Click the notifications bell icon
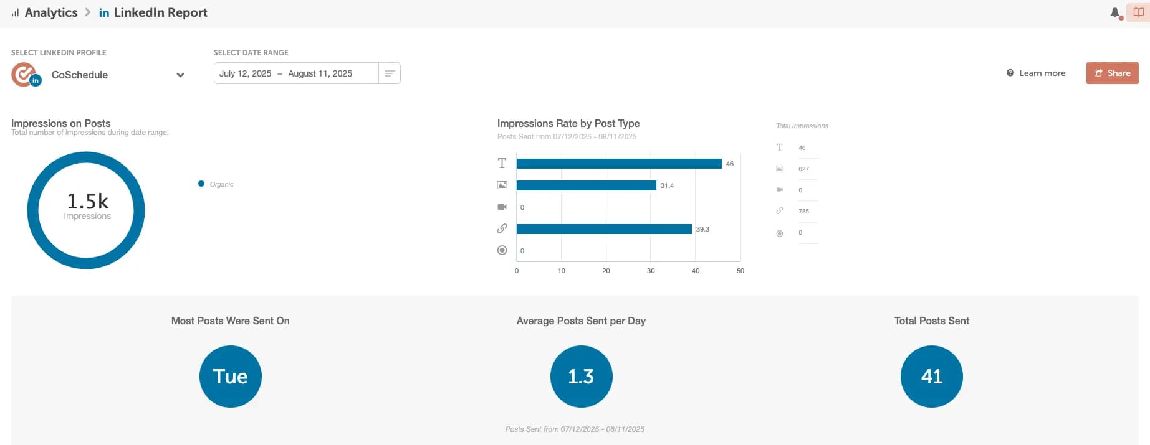Viewport: 1150px width, 445px height. pos(1115,12)
